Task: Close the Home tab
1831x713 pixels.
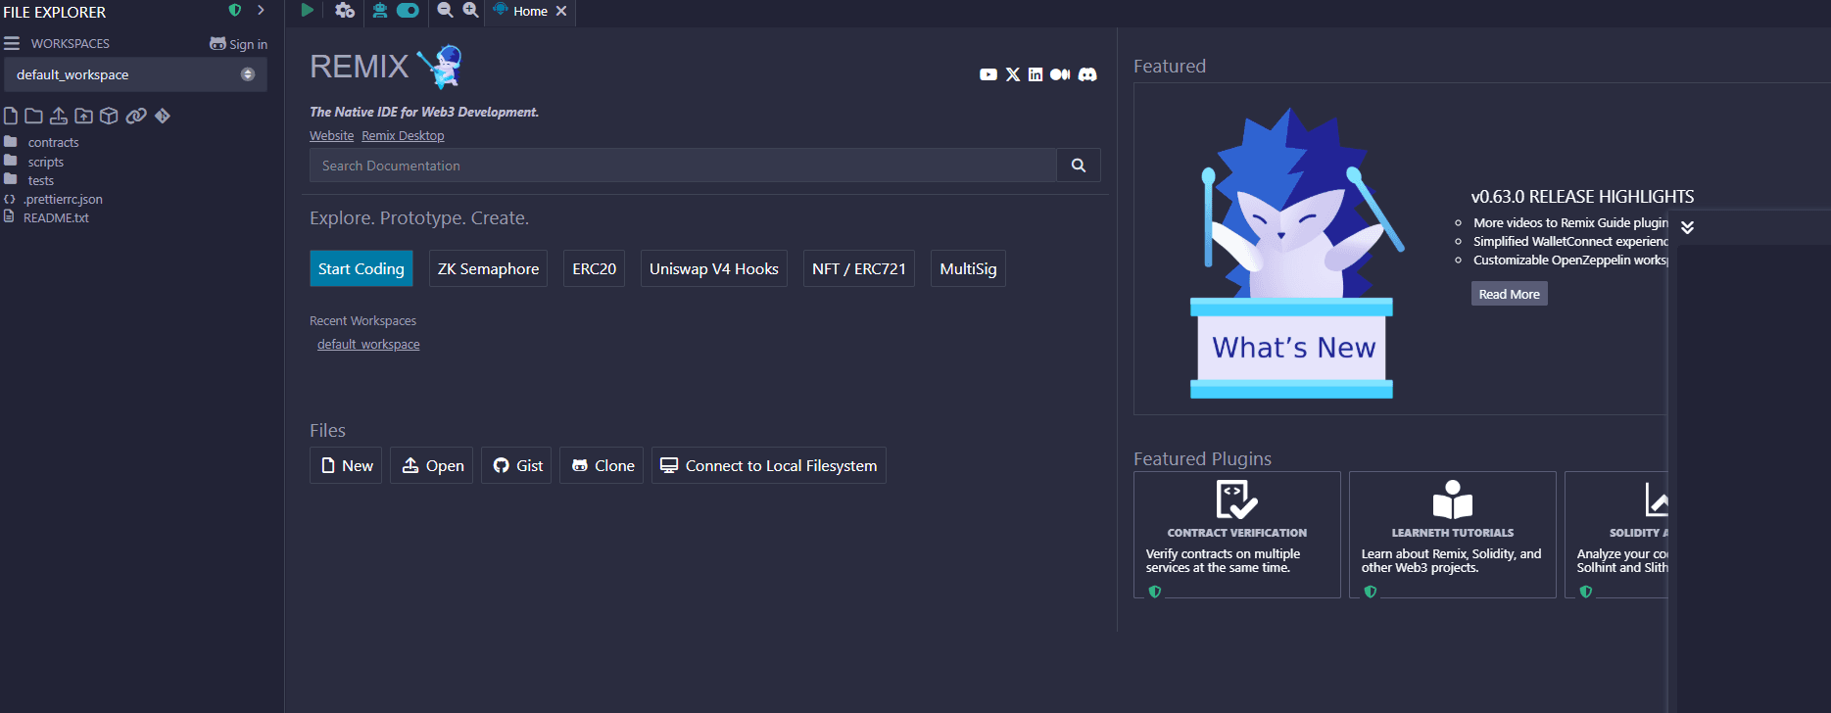Action: 561,11
